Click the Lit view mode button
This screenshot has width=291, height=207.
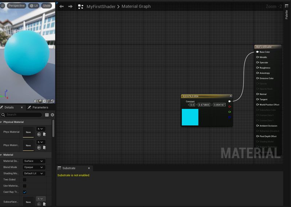pos(34,6)
